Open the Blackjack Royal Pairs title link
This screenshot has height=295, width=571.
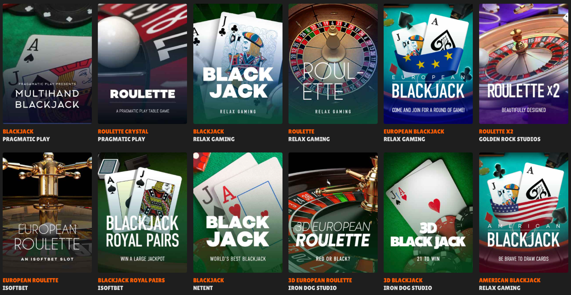point(131,280)
